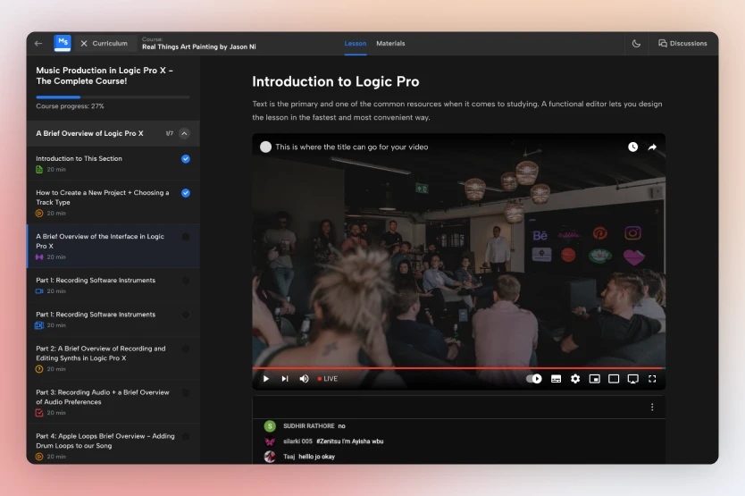Viewport: 745px width, 496px height.
Task: Click the video share arrow
Action: coord(652,147)
